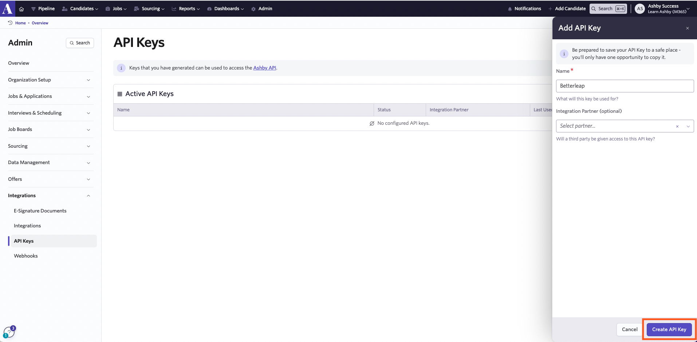
Task: Expand Jobs & Applications section
Action: click(50, 96)
